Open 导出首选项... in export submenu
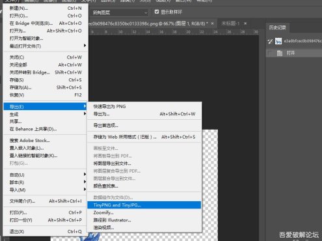This screenshot has width=322, height=241. pos(144,126)
